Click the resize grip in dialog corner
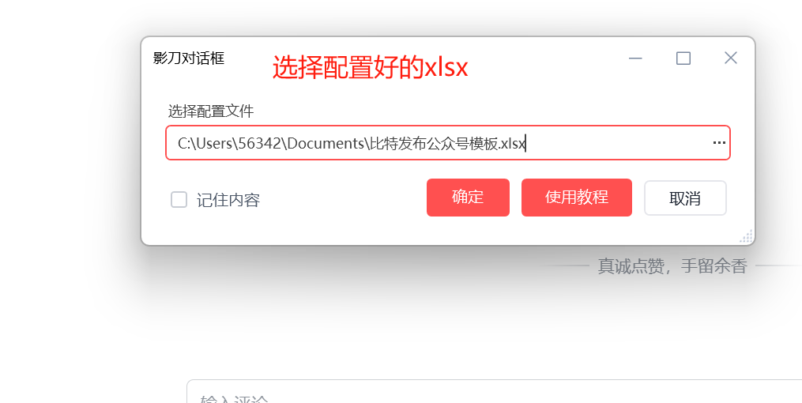The width and height of the screenshot is (802, 403). [x=747, y=236]
